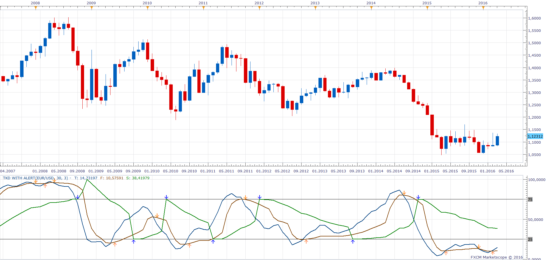Click the 1,0500 price axis label
This screenshot has height=260, width=546.
tap(535, 155)
